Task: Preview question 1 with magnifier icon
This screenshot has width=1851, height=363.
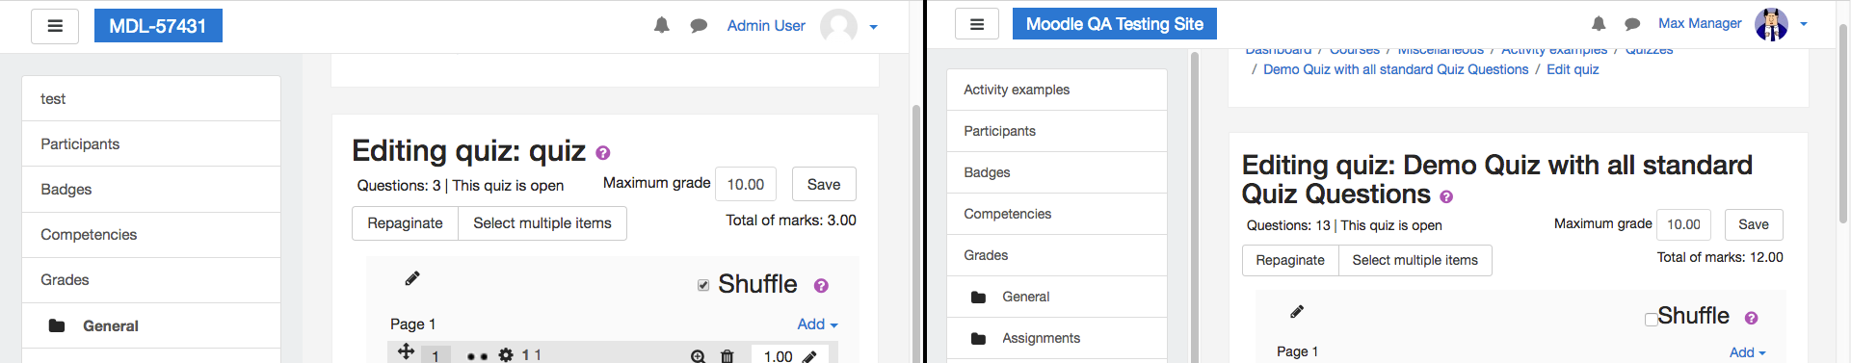Action: 698,356
